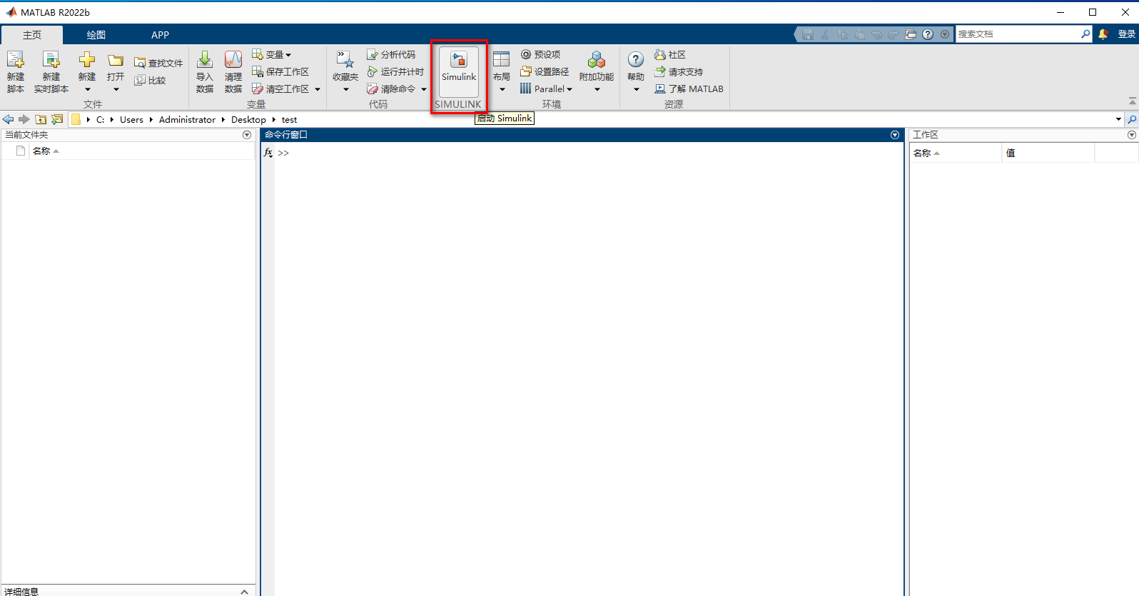
Task: Click the browse for folder icon
Action: pyautogui.click(x=57, y=119)
